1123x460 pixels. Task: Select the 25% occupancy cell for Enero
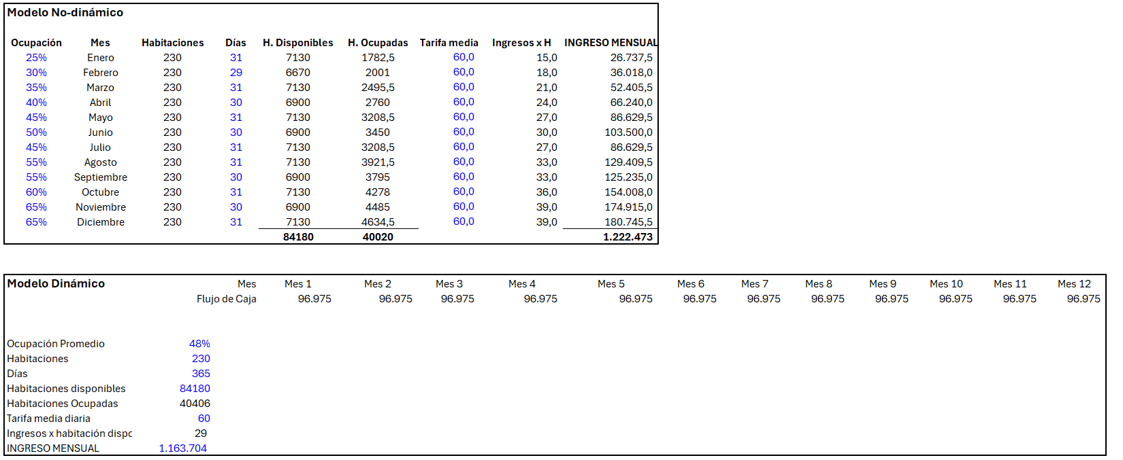click(36, 58)
